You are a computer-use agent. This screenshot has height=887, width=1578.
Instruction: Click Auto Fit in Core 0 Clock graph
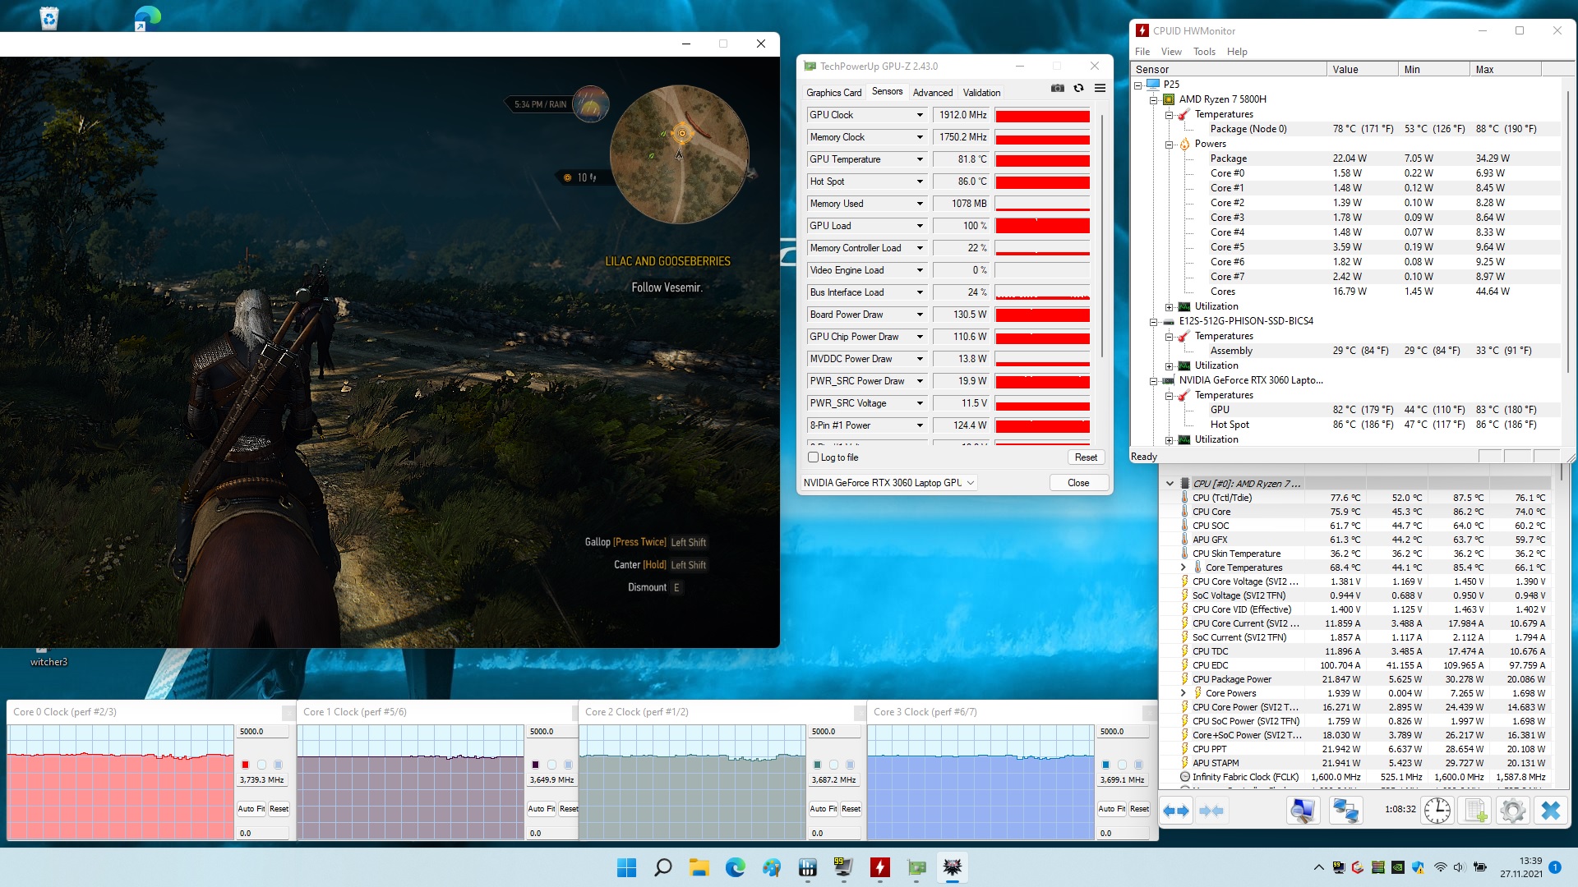[x=251, y=809]
